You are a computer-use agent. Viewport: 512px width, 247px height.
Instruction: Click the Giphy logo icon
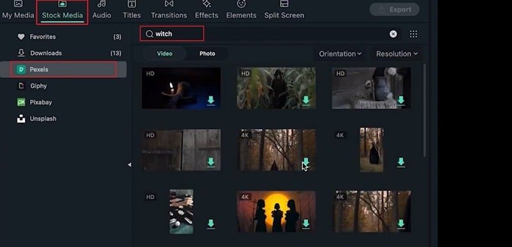pyautogui.click(x=21, y=86)
